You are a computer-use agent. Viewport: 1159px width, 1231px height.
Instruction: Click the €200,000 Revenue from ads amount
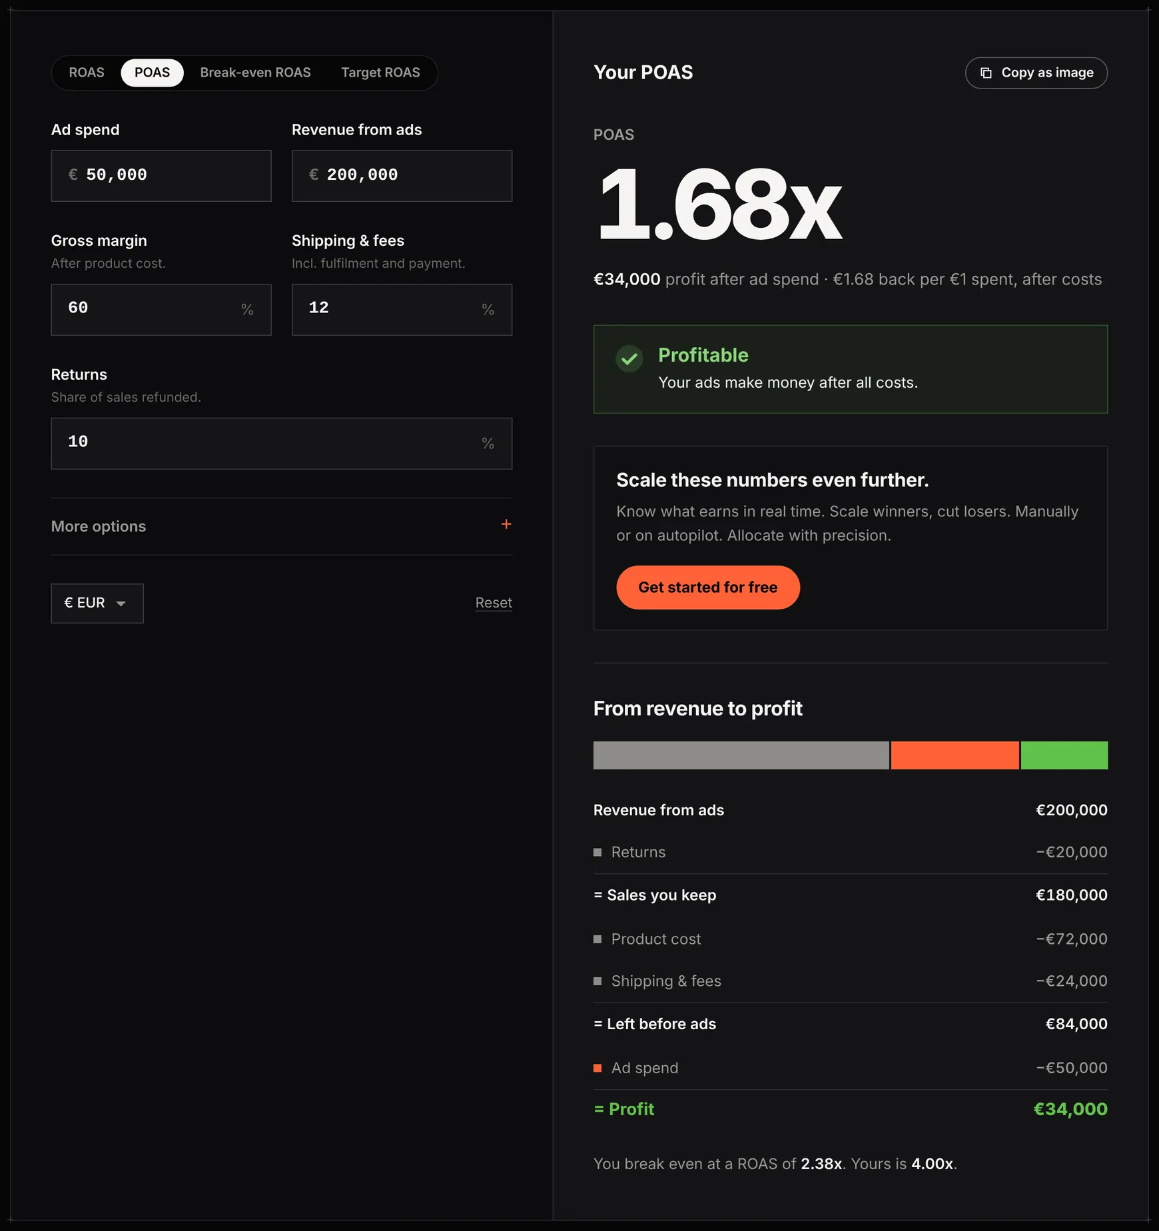(1072, 811)
